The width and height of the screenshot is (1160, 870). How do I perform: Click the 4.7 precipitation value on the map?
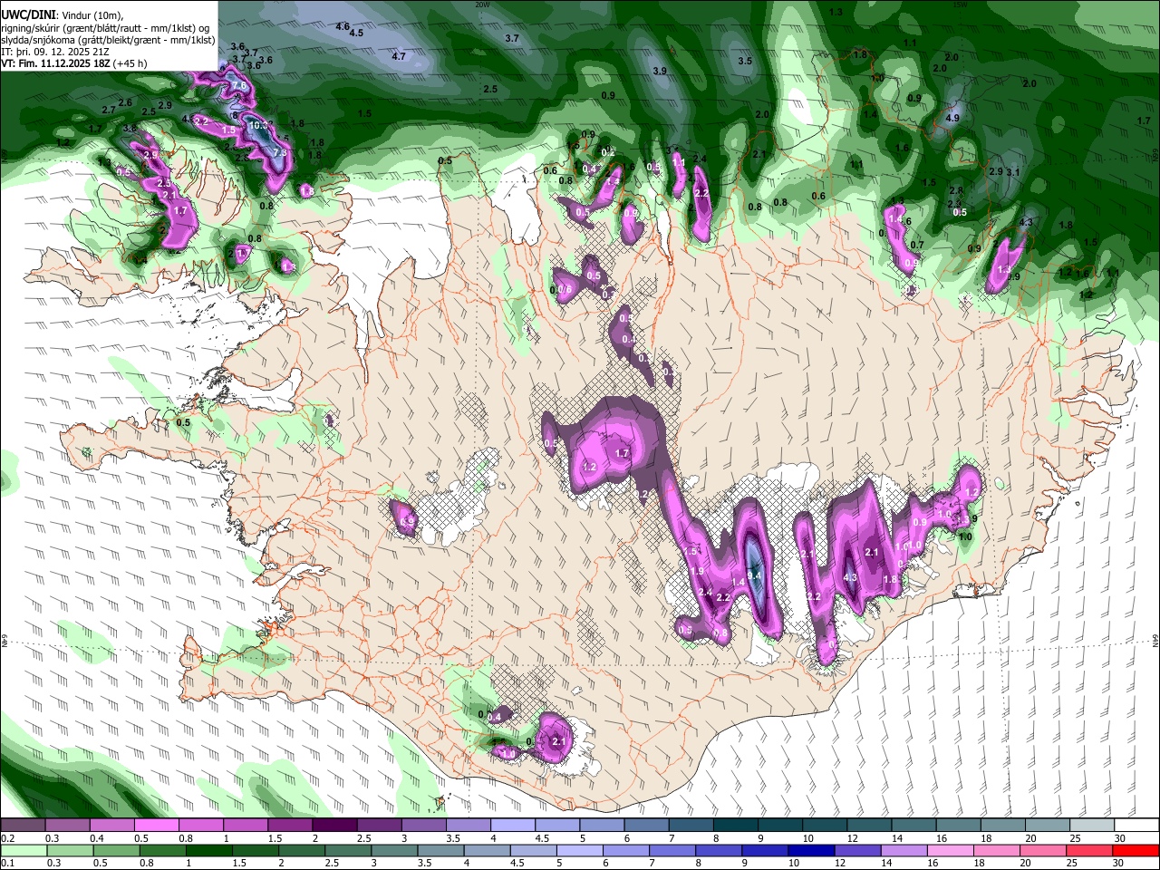pos(399,56)
